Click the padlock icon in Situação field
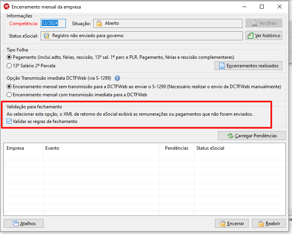This screenshot has width=292, height=234. coord(99,24)
